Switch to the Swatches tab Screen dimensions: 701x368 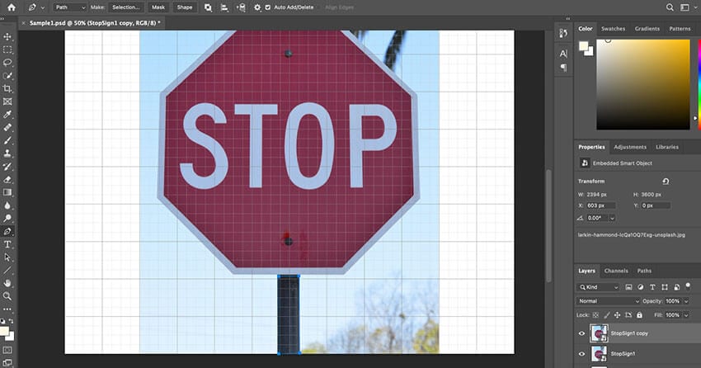[613, 29]
